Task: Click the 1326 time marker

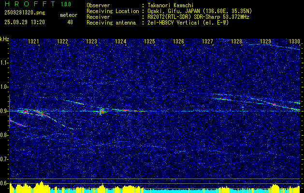Action: [x=178, y=41]
